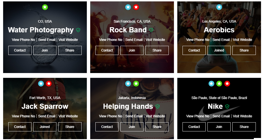The image size is (265, 140).
Task: Click the green verified shield beside Nike
Action: [x=227, y=107]
